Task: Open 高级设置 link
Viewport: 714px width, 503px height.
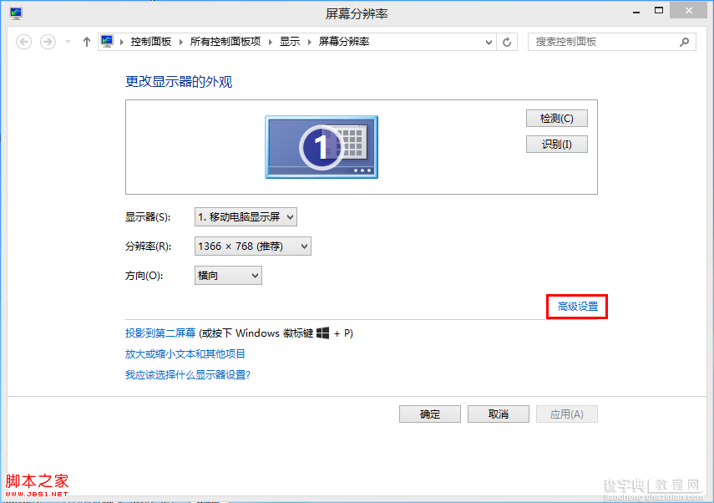Action: (577, 307)
